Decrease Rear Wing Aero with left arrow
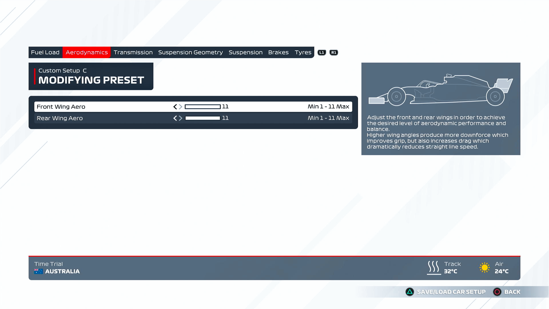 tap(175, 118)
